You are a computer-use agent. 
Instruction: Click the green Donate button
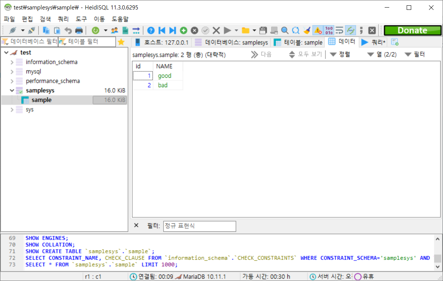click(412, 30)
